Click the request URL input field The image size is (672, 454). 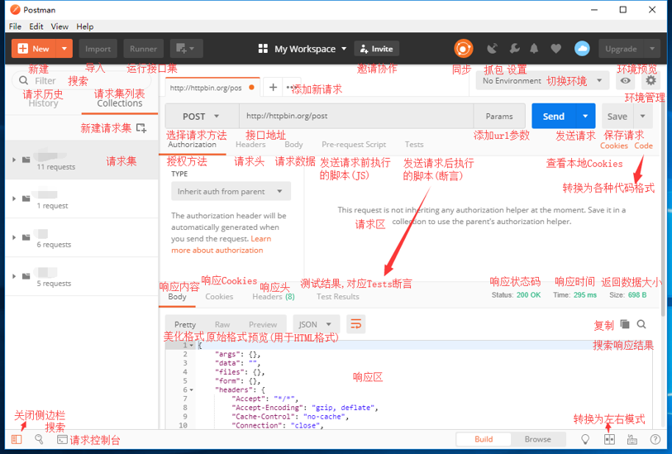click(356, 116)
